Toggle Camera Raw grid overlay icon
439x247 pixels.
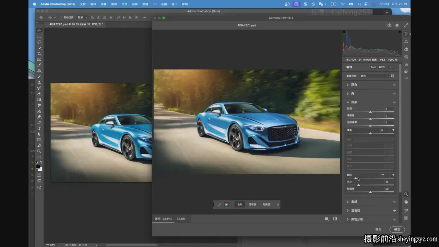pos(406,219)
